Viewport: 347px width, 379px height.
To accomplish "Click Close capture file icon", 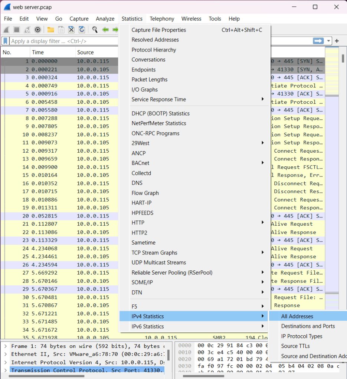I will point(71,30).
